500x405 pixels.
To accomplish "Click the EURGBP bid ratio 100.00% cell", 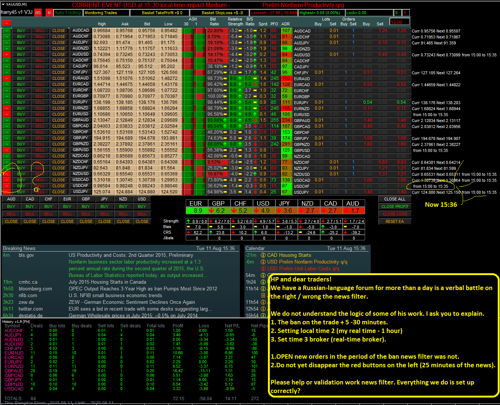I will 217,96.
